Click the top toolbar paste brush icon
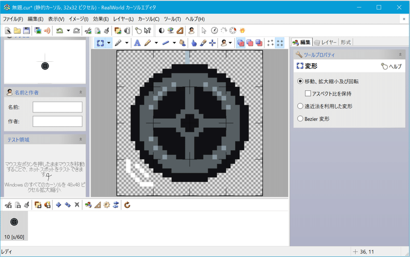 point(107,31)
